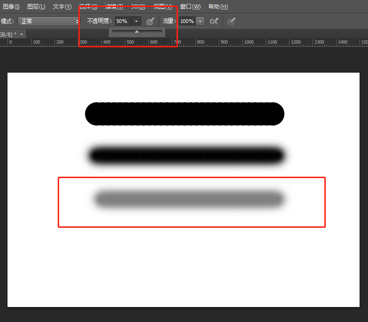Click the 50% opacity input field
This screenshot has height=322, width=368.
click(123, 22)
